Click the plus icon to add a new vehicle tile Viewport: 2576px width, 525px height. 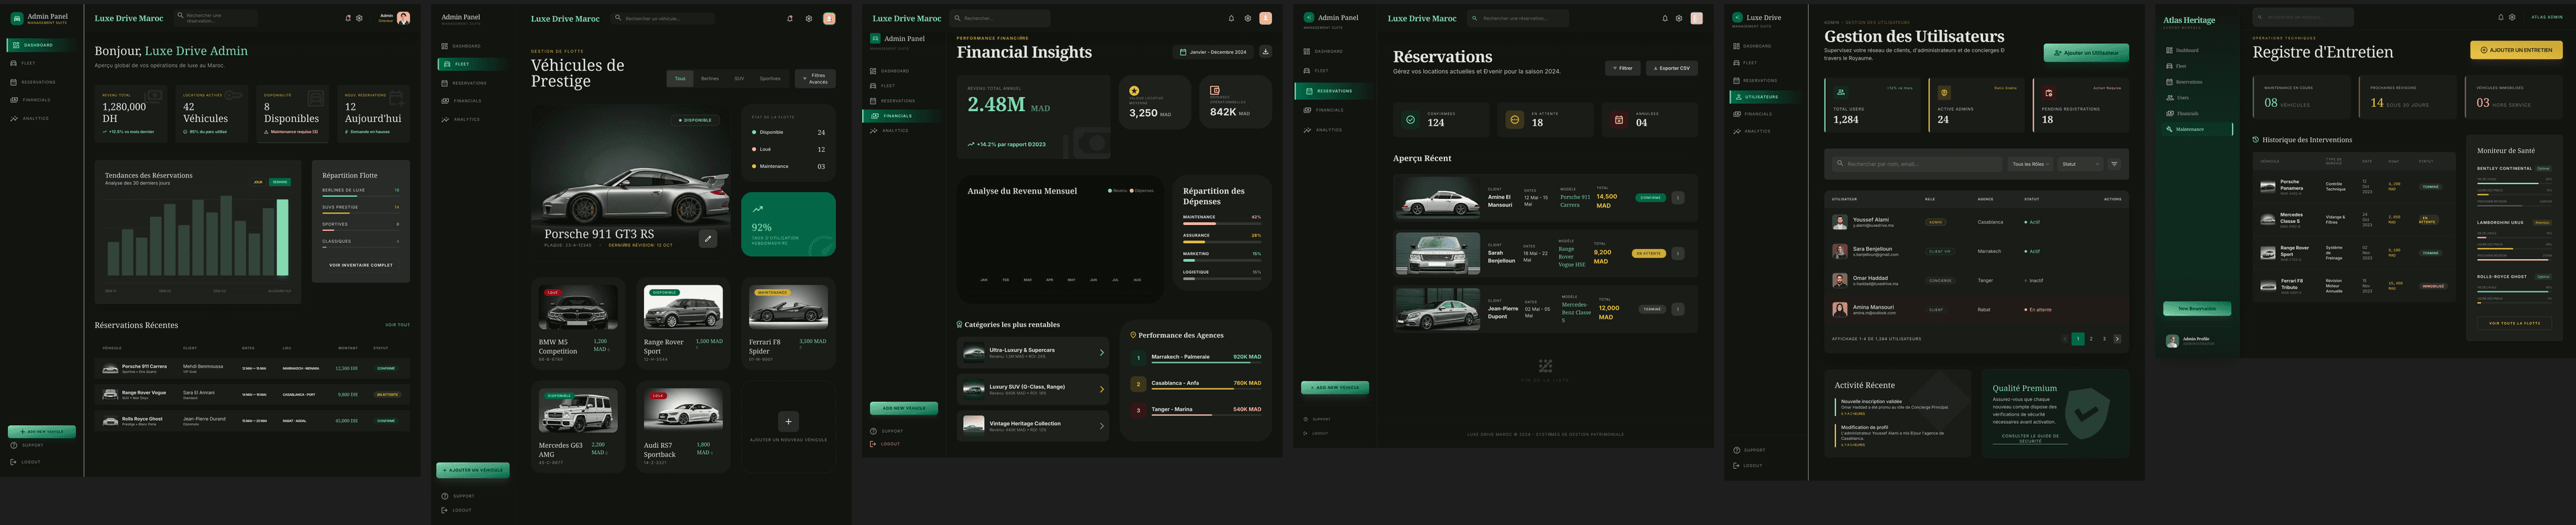click(788, 421)
